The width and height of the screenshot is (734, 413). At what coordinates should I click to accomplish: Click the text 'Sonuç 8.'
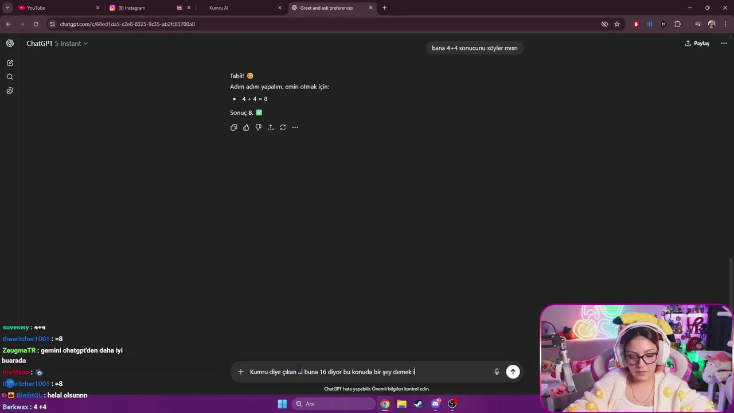241,113
